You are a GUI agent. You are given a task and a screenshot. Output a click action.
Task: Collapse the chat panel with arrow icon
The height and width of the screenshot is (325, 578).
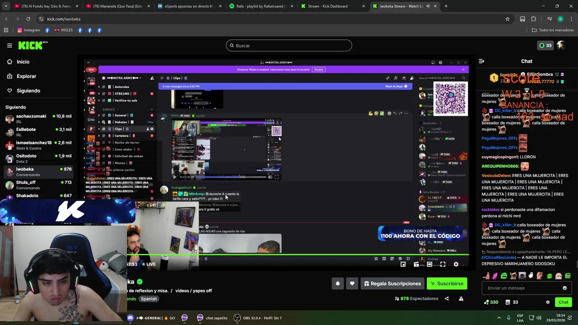481,61
